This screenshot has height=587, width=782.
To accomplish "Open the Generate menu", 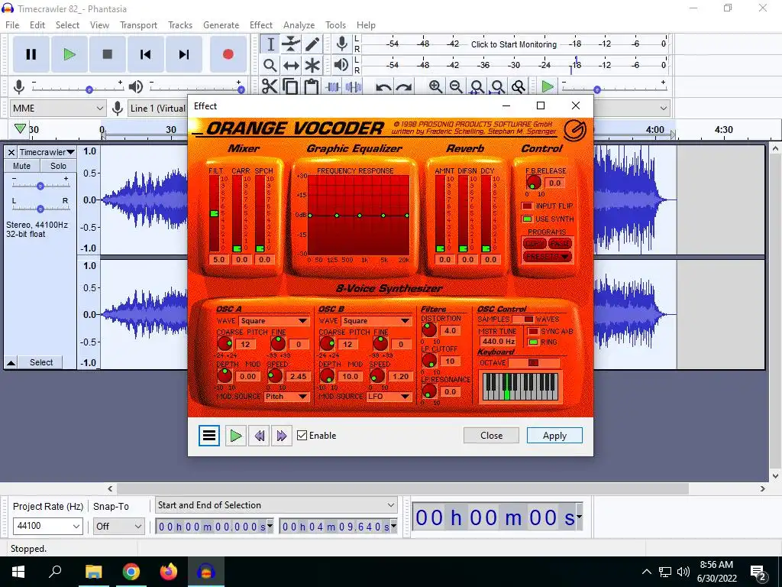I will tap(221, 25).
